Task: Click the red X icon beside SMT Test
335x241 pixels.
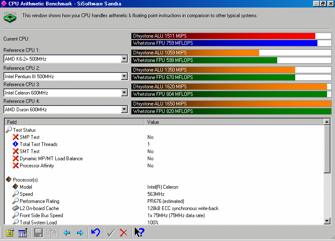Action: click(x=15, y=151)
